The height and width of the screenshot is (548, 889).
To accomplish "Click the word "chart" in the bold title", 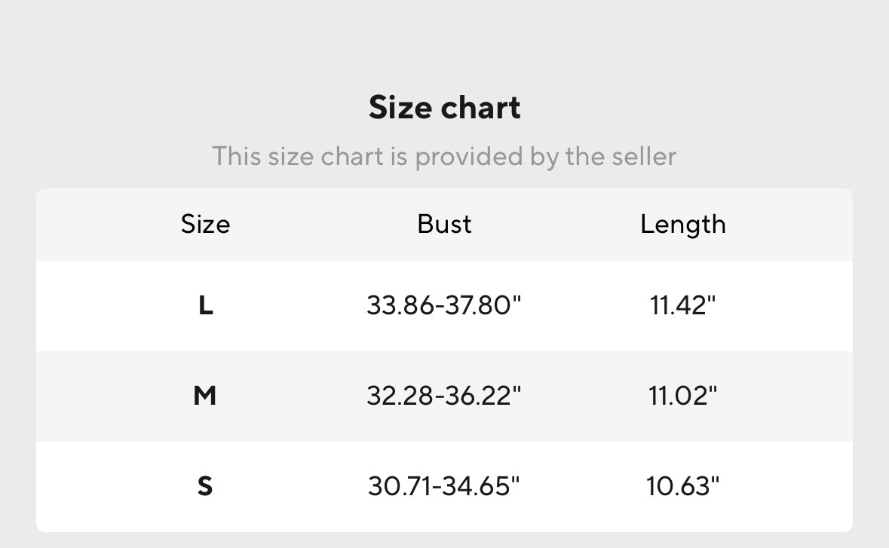I will [480, 108].
